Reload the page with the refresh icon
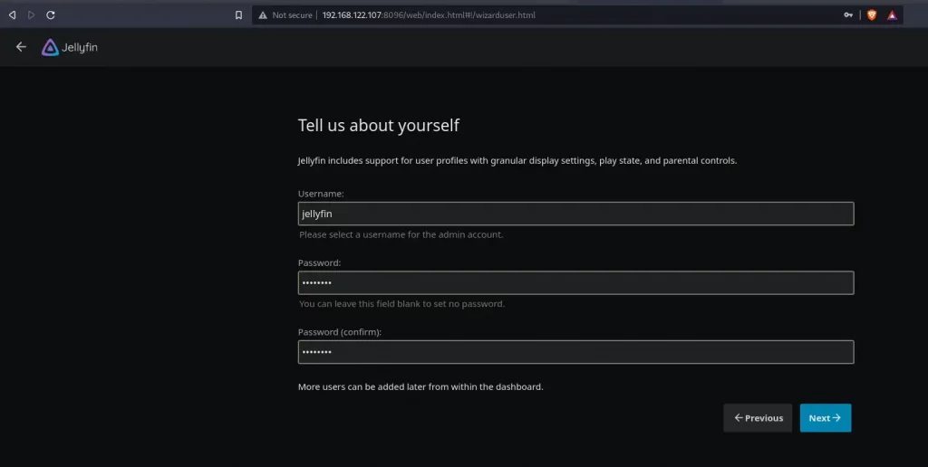928x467 pixels. (x=51, y=14)
